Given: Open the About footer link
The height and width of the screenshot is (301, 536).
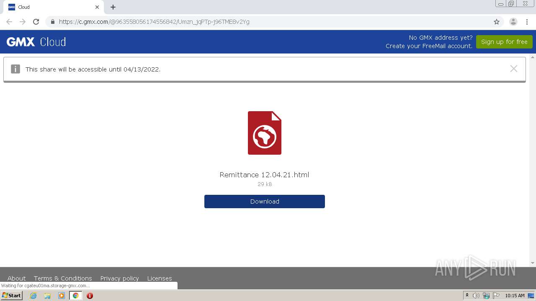Looking at the screenshot, I should pos(17,278).
